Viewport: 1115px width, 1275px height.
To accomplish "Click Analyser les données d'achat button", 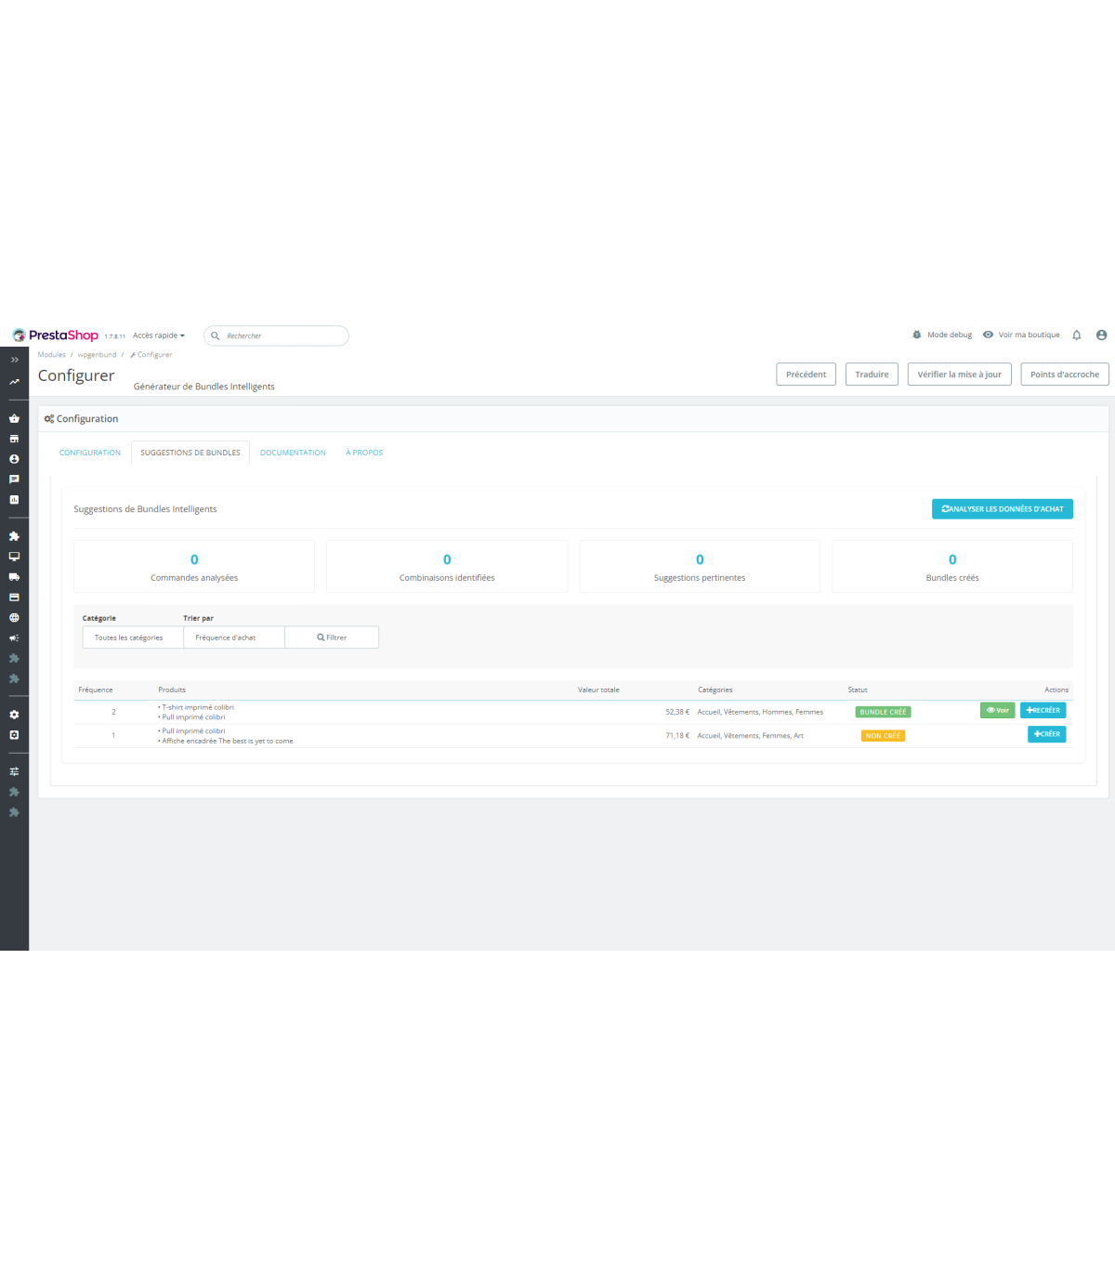I will click(1002, 509).
